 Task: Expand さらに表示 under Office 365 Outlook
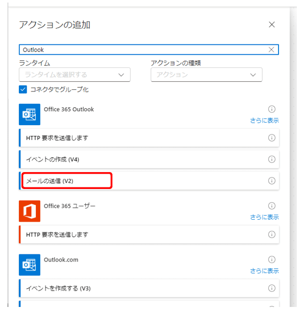(265, 121)
